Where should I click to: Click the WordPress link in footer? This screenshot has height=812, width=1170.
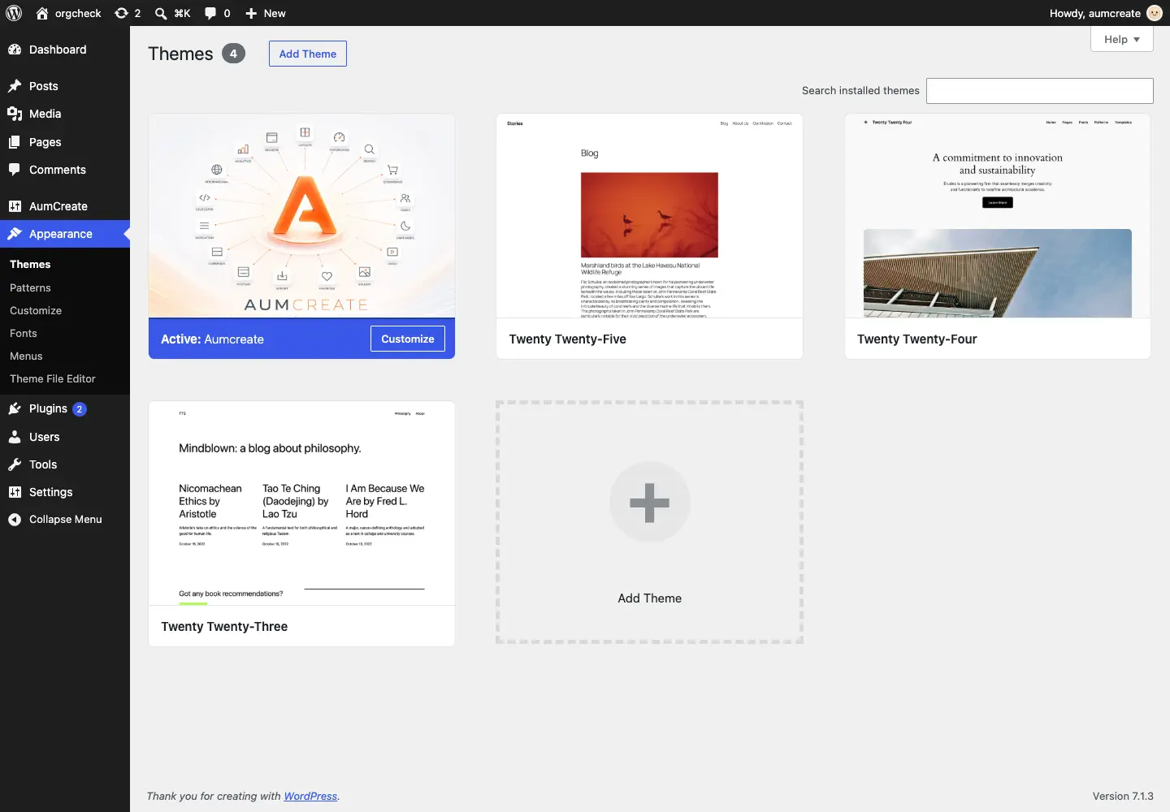(x=310, y=796)
